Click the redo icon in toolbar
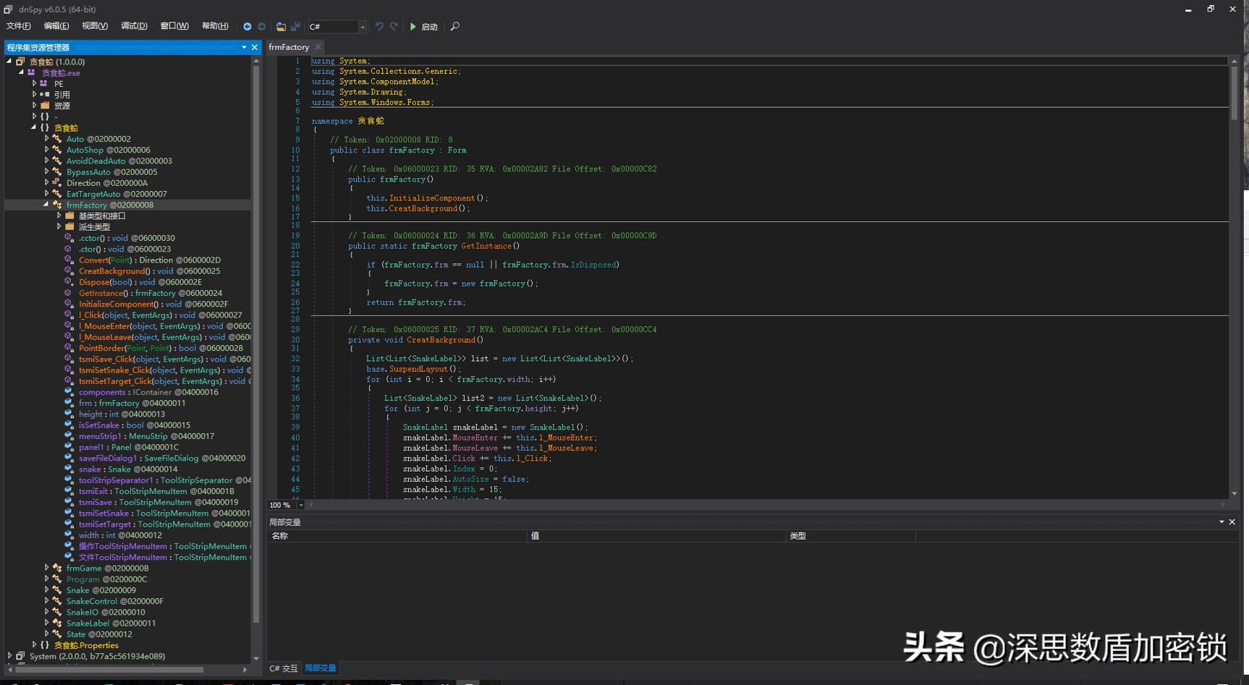Viewport: 1249px width, 685px height. 394,27
